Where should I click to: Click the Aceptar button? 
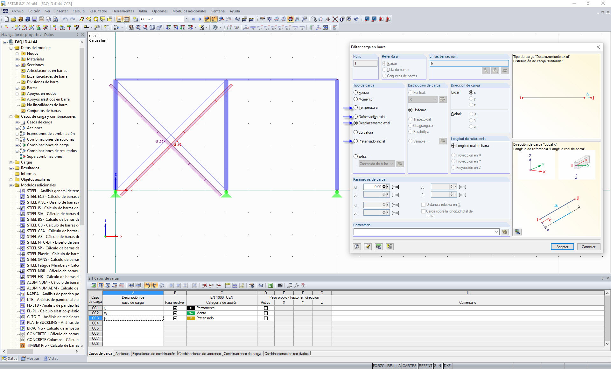[562, 247]
